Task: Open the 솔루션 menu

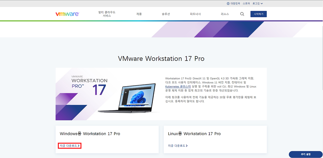Action: (x=166, y=14)
